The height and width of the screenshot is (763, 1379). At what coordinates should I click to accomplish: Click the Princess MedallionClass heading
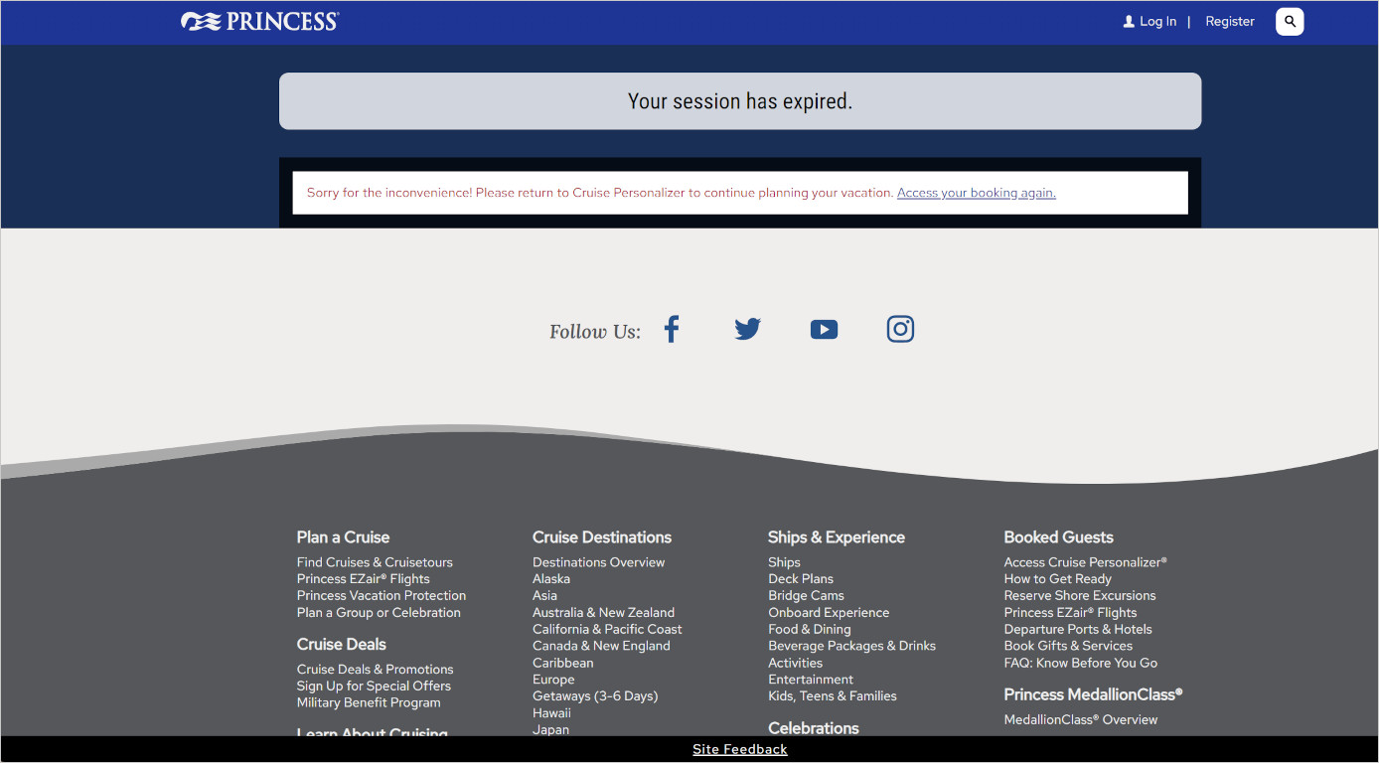pyautogui.click(x=1093, y=694)
